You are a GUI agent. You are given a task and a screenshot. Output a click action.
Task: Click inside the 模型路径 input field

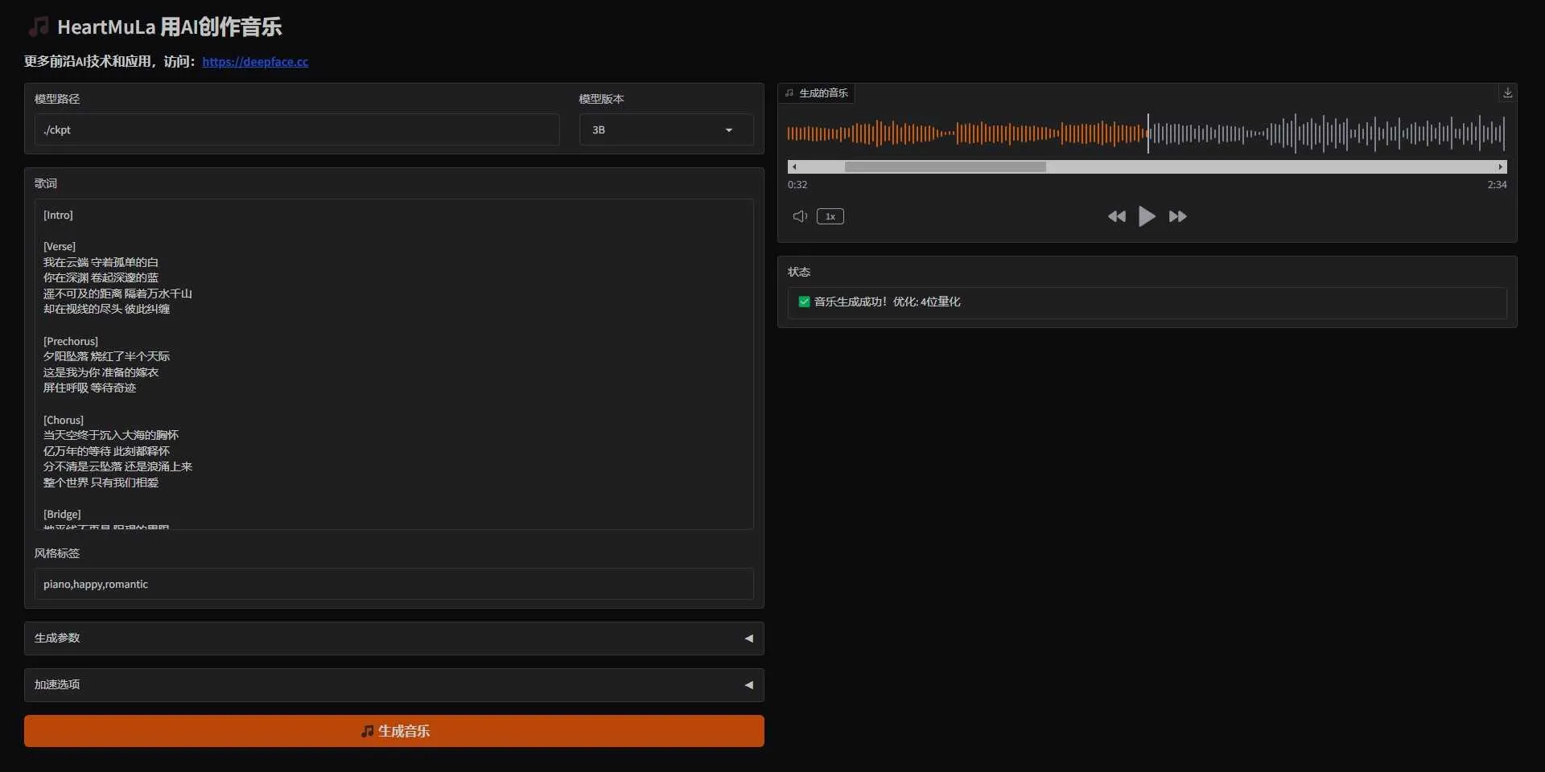[x=296, y=129]
